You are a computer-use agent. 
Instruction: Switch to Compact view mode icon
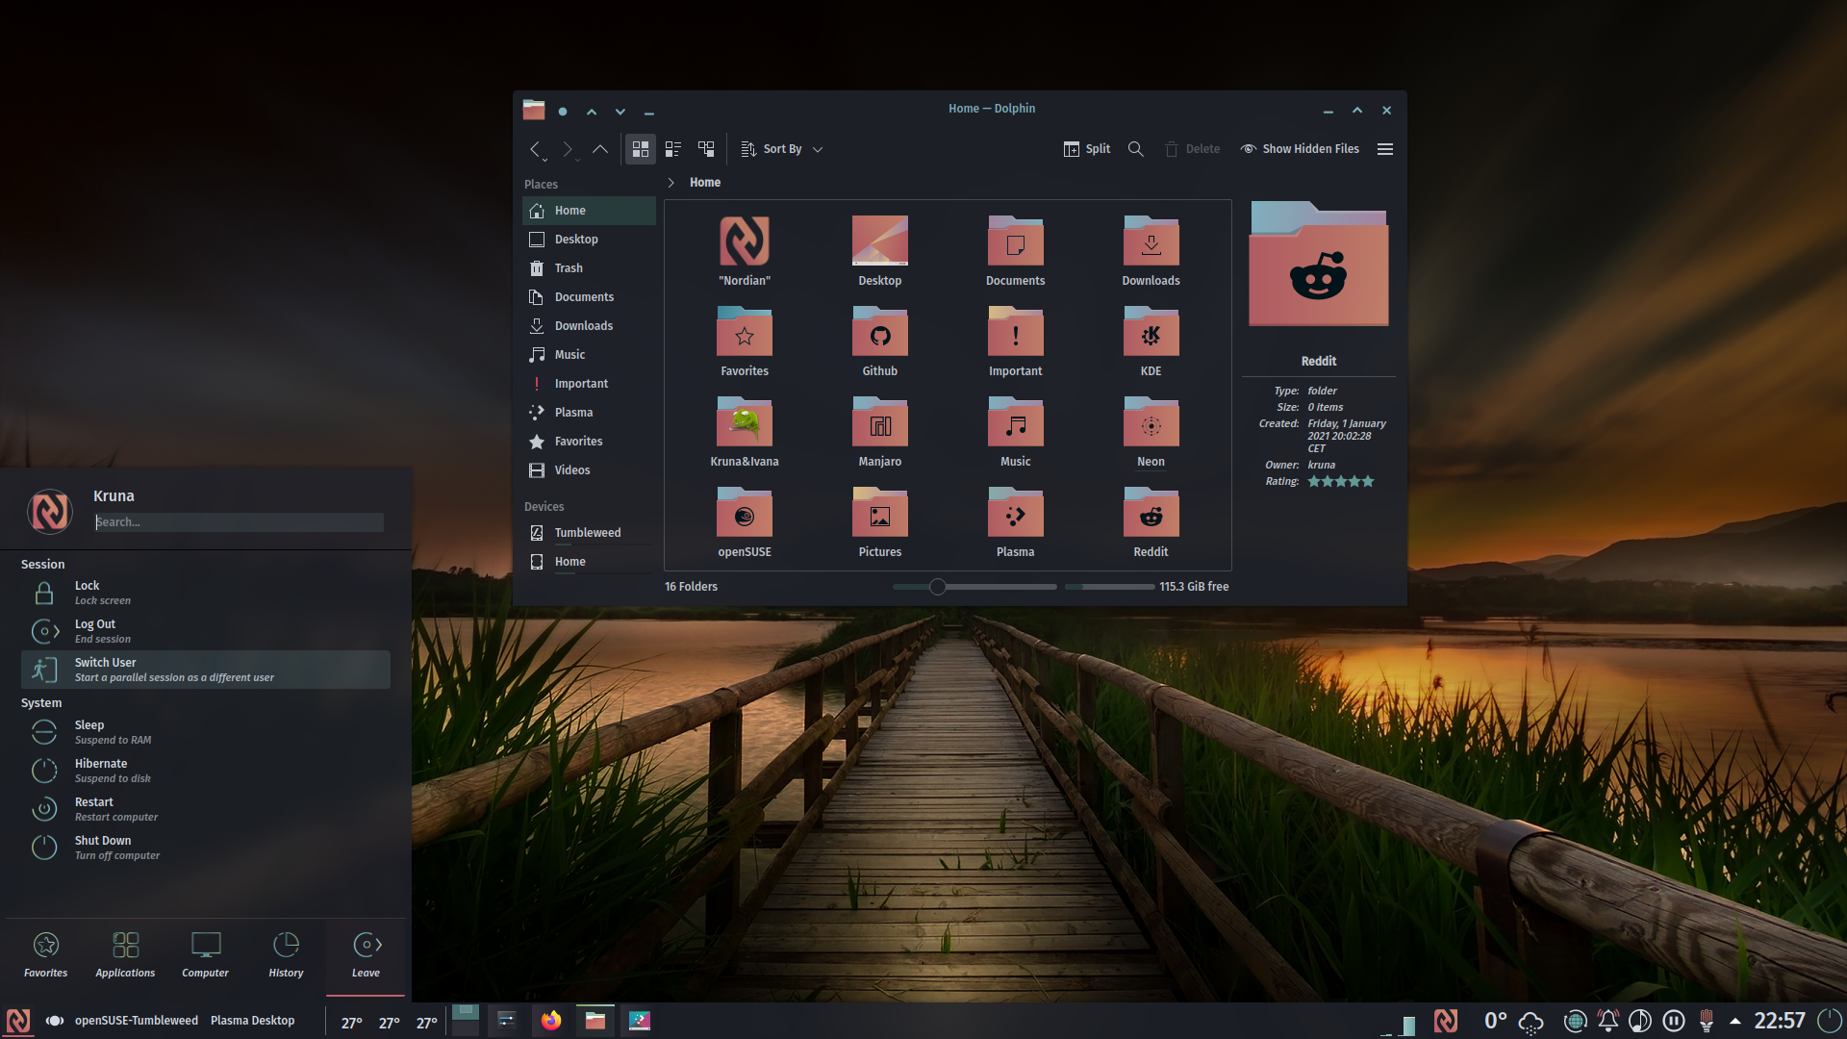pyautogui.click(x=673, y=149)
